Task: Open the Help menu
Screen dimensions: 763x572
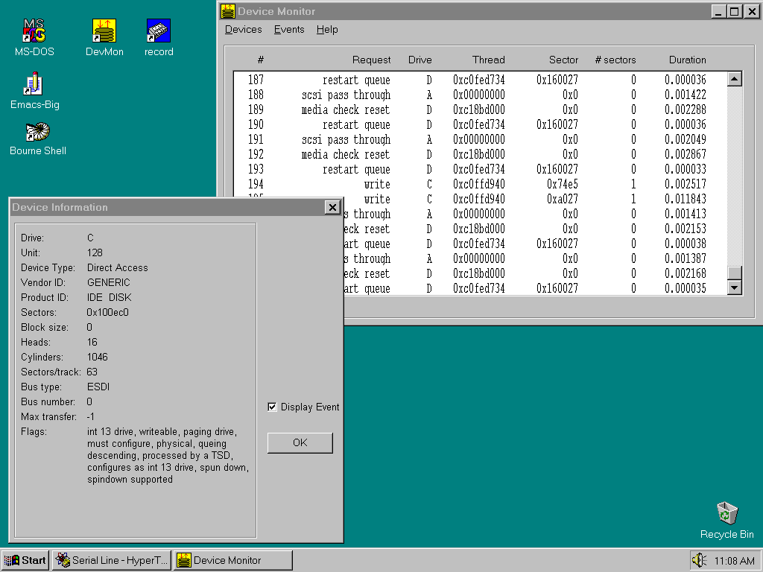Action: [x=327, y=30]
